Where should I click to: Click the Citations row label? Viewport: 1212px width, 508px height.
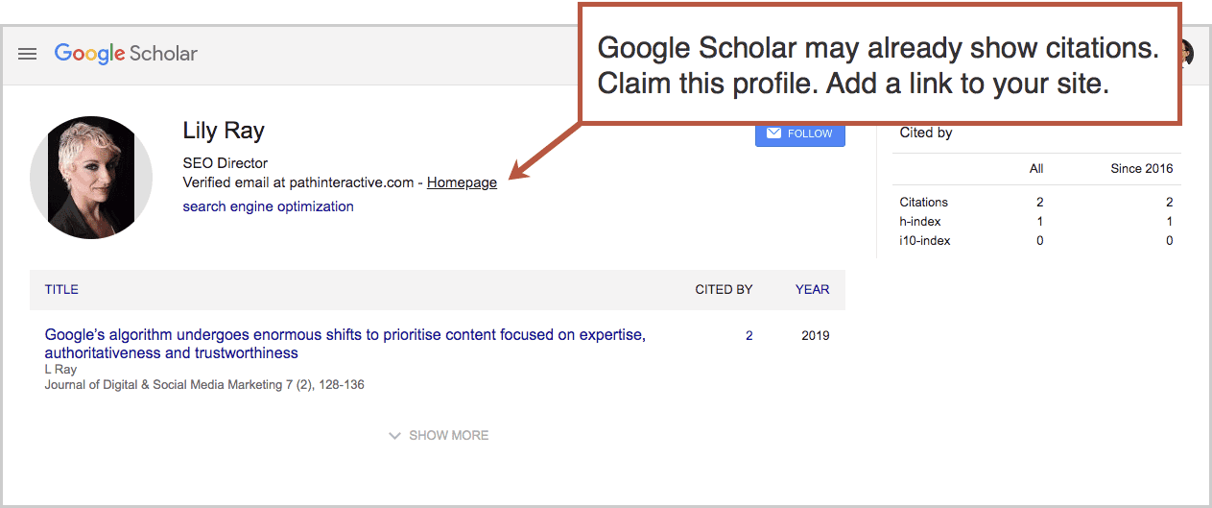[923, 202]
